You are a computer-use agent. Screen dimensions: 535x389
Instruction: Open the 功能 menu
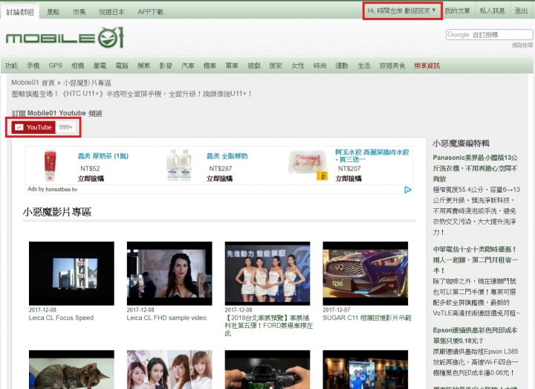click(11, 65)
